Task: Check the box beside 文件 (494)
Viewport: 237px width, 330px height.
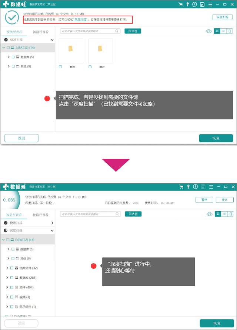Action: pos(12,287)
